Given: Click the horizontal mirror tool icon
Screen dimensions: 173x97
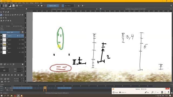Looking at the screenshot, I should [79, 6].
